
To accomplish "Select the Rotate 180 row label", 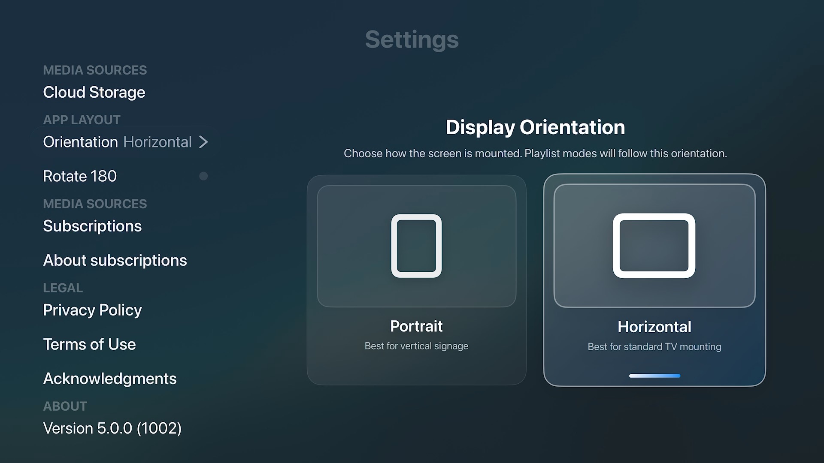I will [x=80, y=176].
